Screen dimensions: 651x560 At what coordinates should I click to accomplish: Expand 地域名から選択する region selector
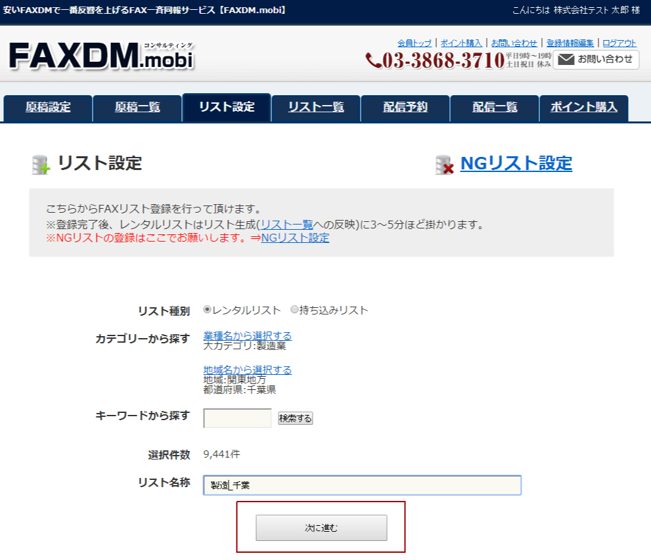(248, 370)
